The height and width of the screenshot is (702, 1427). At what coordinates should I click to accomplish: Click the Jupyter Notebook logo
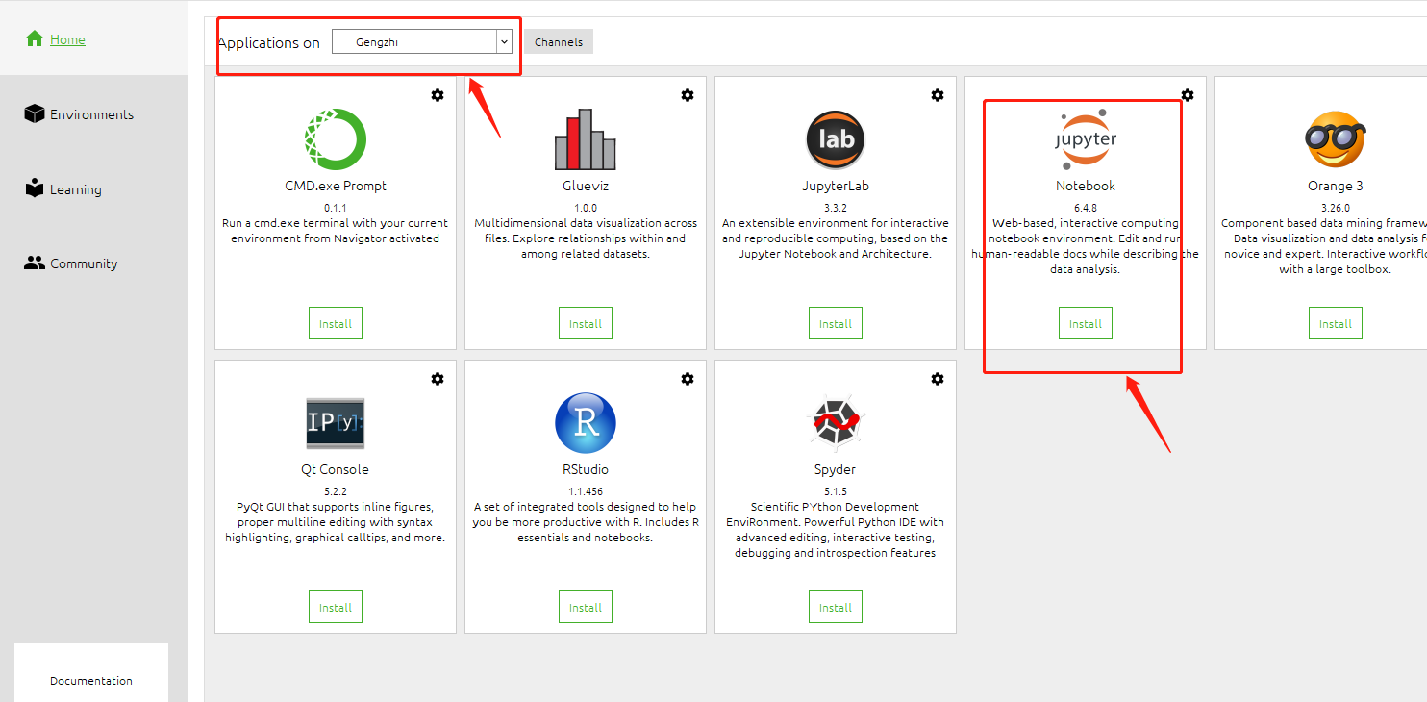coord(1086,139)
